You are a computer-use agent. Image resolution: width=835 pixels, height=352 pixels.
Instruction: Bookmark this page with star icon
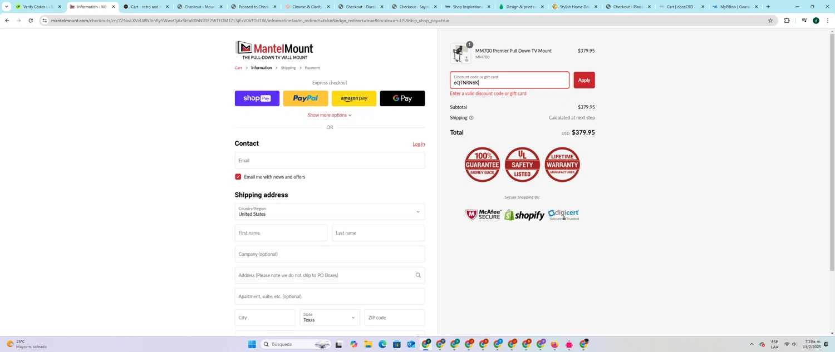[x=770, y=21]
